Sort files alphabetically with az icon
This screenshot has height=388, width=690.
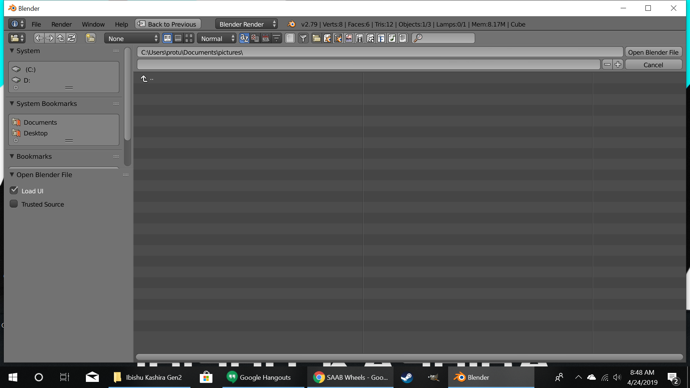click(244, 38)
